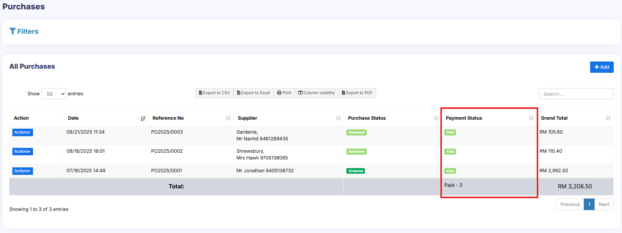Open Actions menu for PO2025/0001
The image size is (622, 233).
coord(22,171)
